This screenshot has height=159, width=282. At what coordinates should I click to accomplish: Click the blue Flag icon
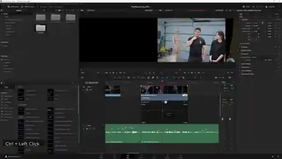pos(162,78)
